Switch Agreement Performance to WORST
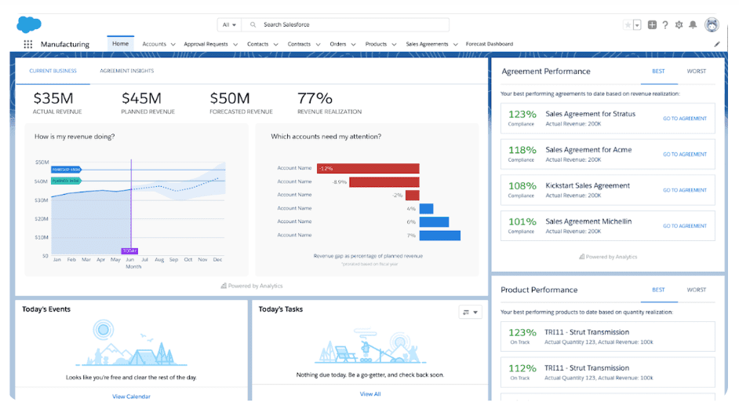739x406 pixels. pyautogui.click(x=696, y=71)
